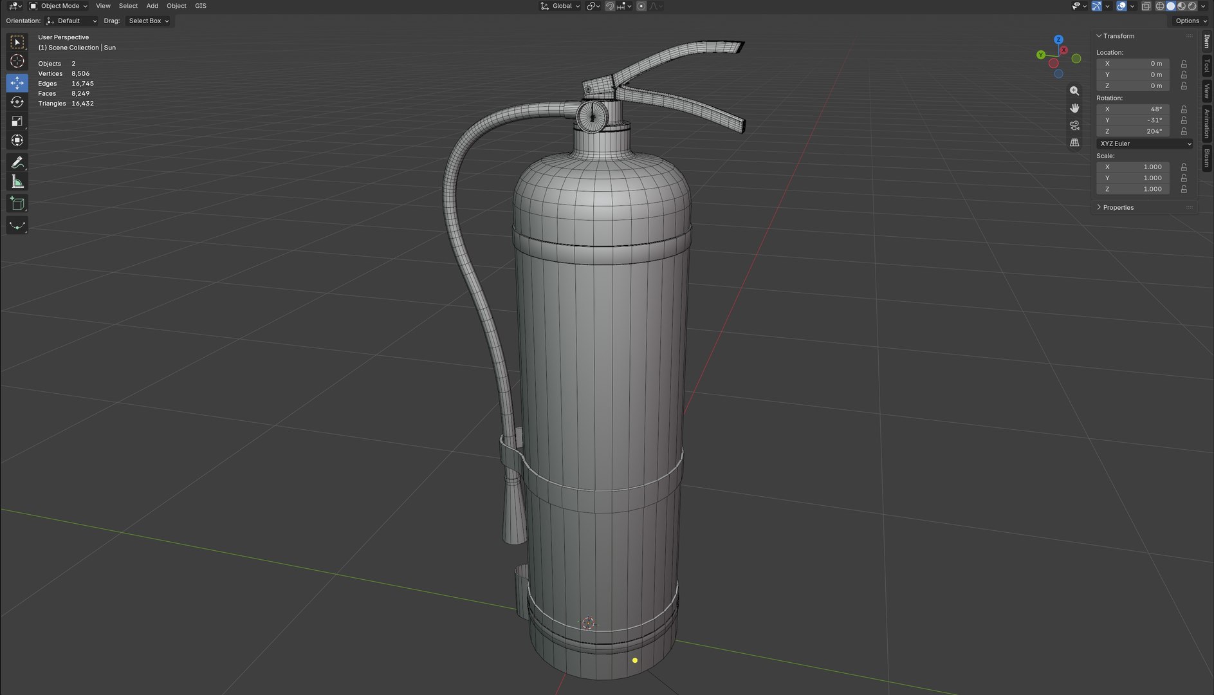Switch to Rendered viewport shading
Screen dimensions: 1214x695
point(1192,6)
